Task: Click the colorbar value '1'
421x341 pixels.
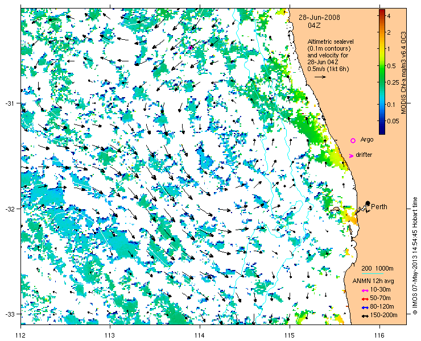Action: pyautogui.click(x=389, y=49)
